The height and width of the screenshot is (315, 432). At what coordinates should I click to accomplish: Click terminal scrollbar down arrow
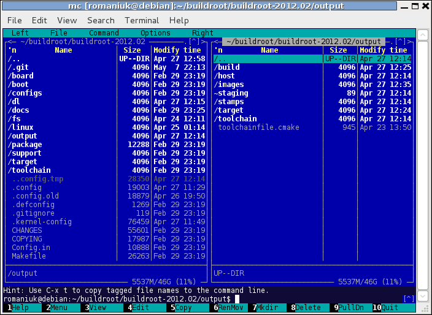tap(423, 296)
